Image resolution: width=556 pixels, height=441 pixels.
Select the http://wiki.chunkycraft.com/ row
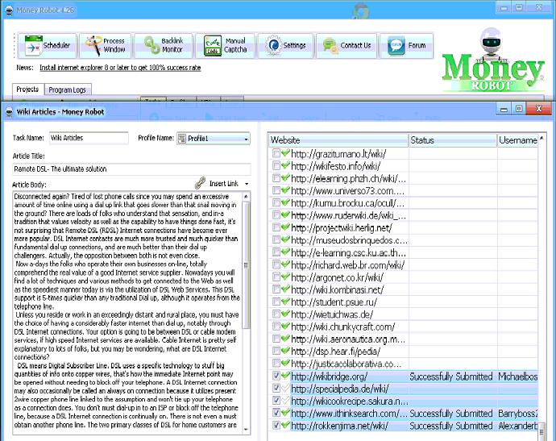(x=404, y=327)
